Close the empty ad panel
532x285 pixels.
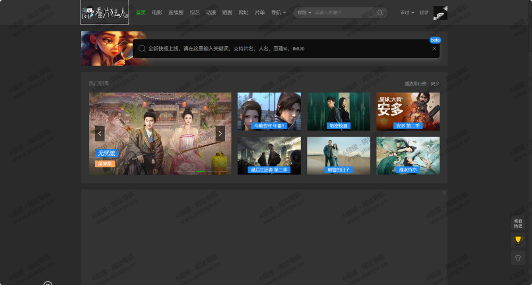444,192
